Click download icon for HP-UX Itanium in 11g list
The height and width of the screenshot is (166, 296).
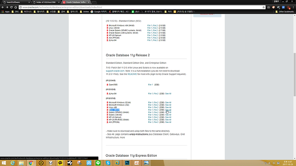pyautogui.click(x=107, y=117)
